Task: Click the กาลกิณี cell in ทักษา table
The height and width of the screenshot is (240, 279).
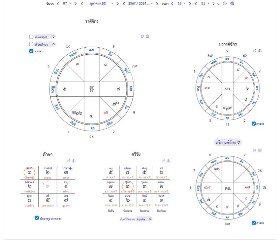Action: coord(48,173)
